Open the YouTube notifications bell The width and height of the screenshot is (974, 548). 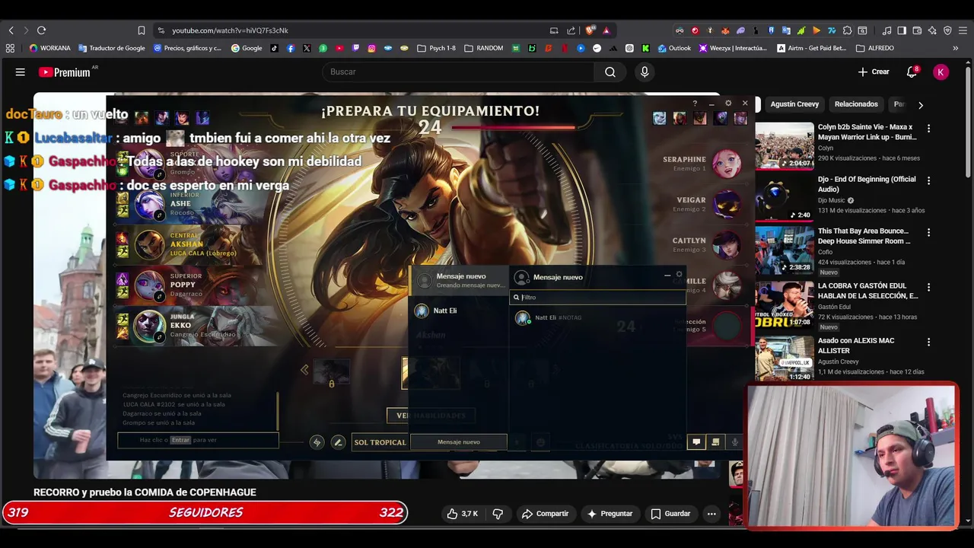click(912, 72)
